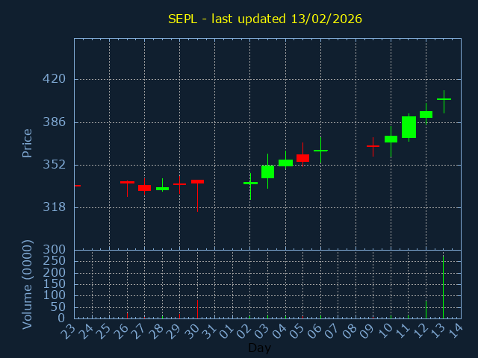Click the green candlestick on day 04
Viewport: 478px width, 358px height.
click(x=285, y=163)
